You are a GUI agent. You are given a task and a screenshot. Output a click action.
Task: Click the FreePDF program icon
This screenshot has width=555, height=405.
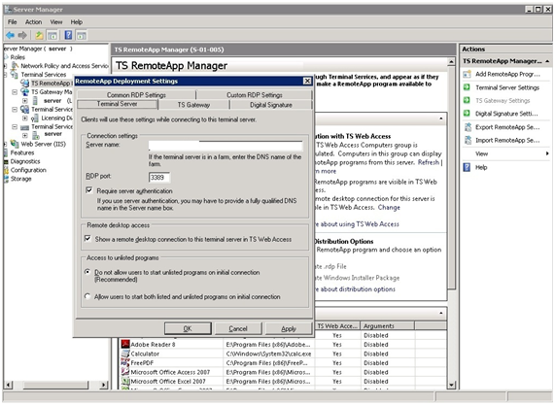click(x=125, y=362)
